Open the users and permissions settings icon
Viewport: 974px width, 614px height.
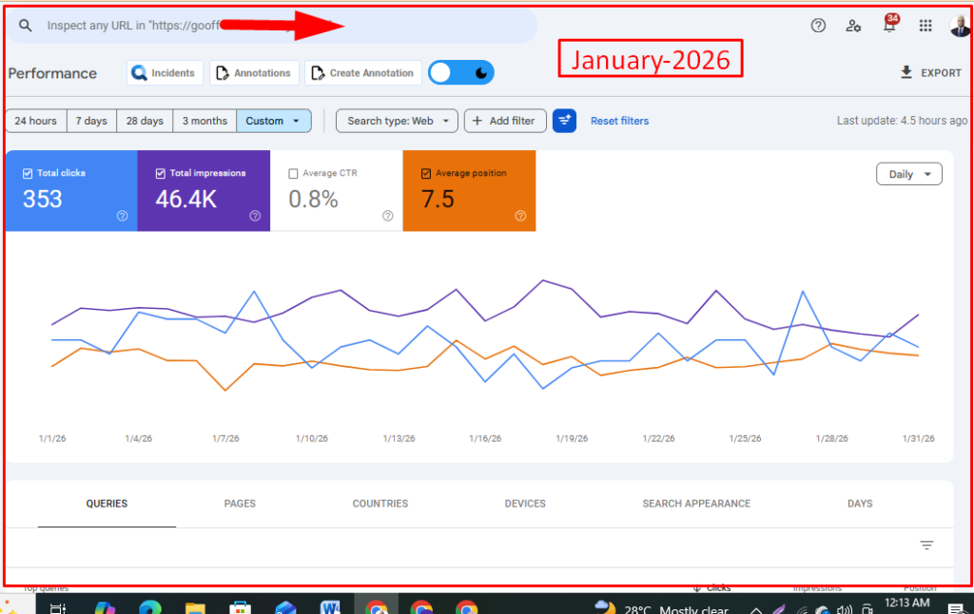coord(853,26)
